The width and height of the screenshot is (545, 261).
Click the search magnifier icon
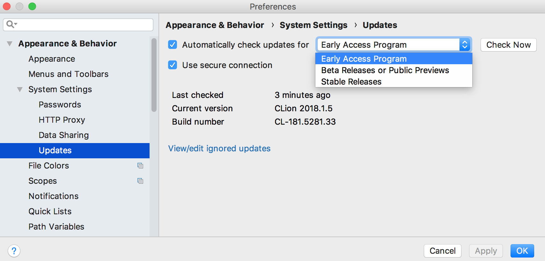[x=11, y=24]
